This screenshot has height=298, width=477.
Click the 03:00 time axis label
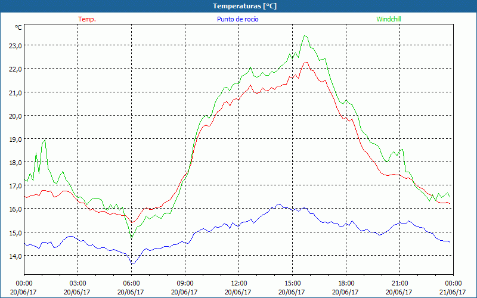click(x=78, y=284)
